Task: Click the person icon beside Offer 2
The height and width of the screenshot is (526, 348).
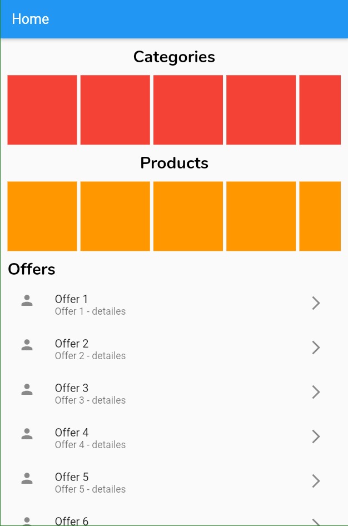Action: tap(27, 348)
